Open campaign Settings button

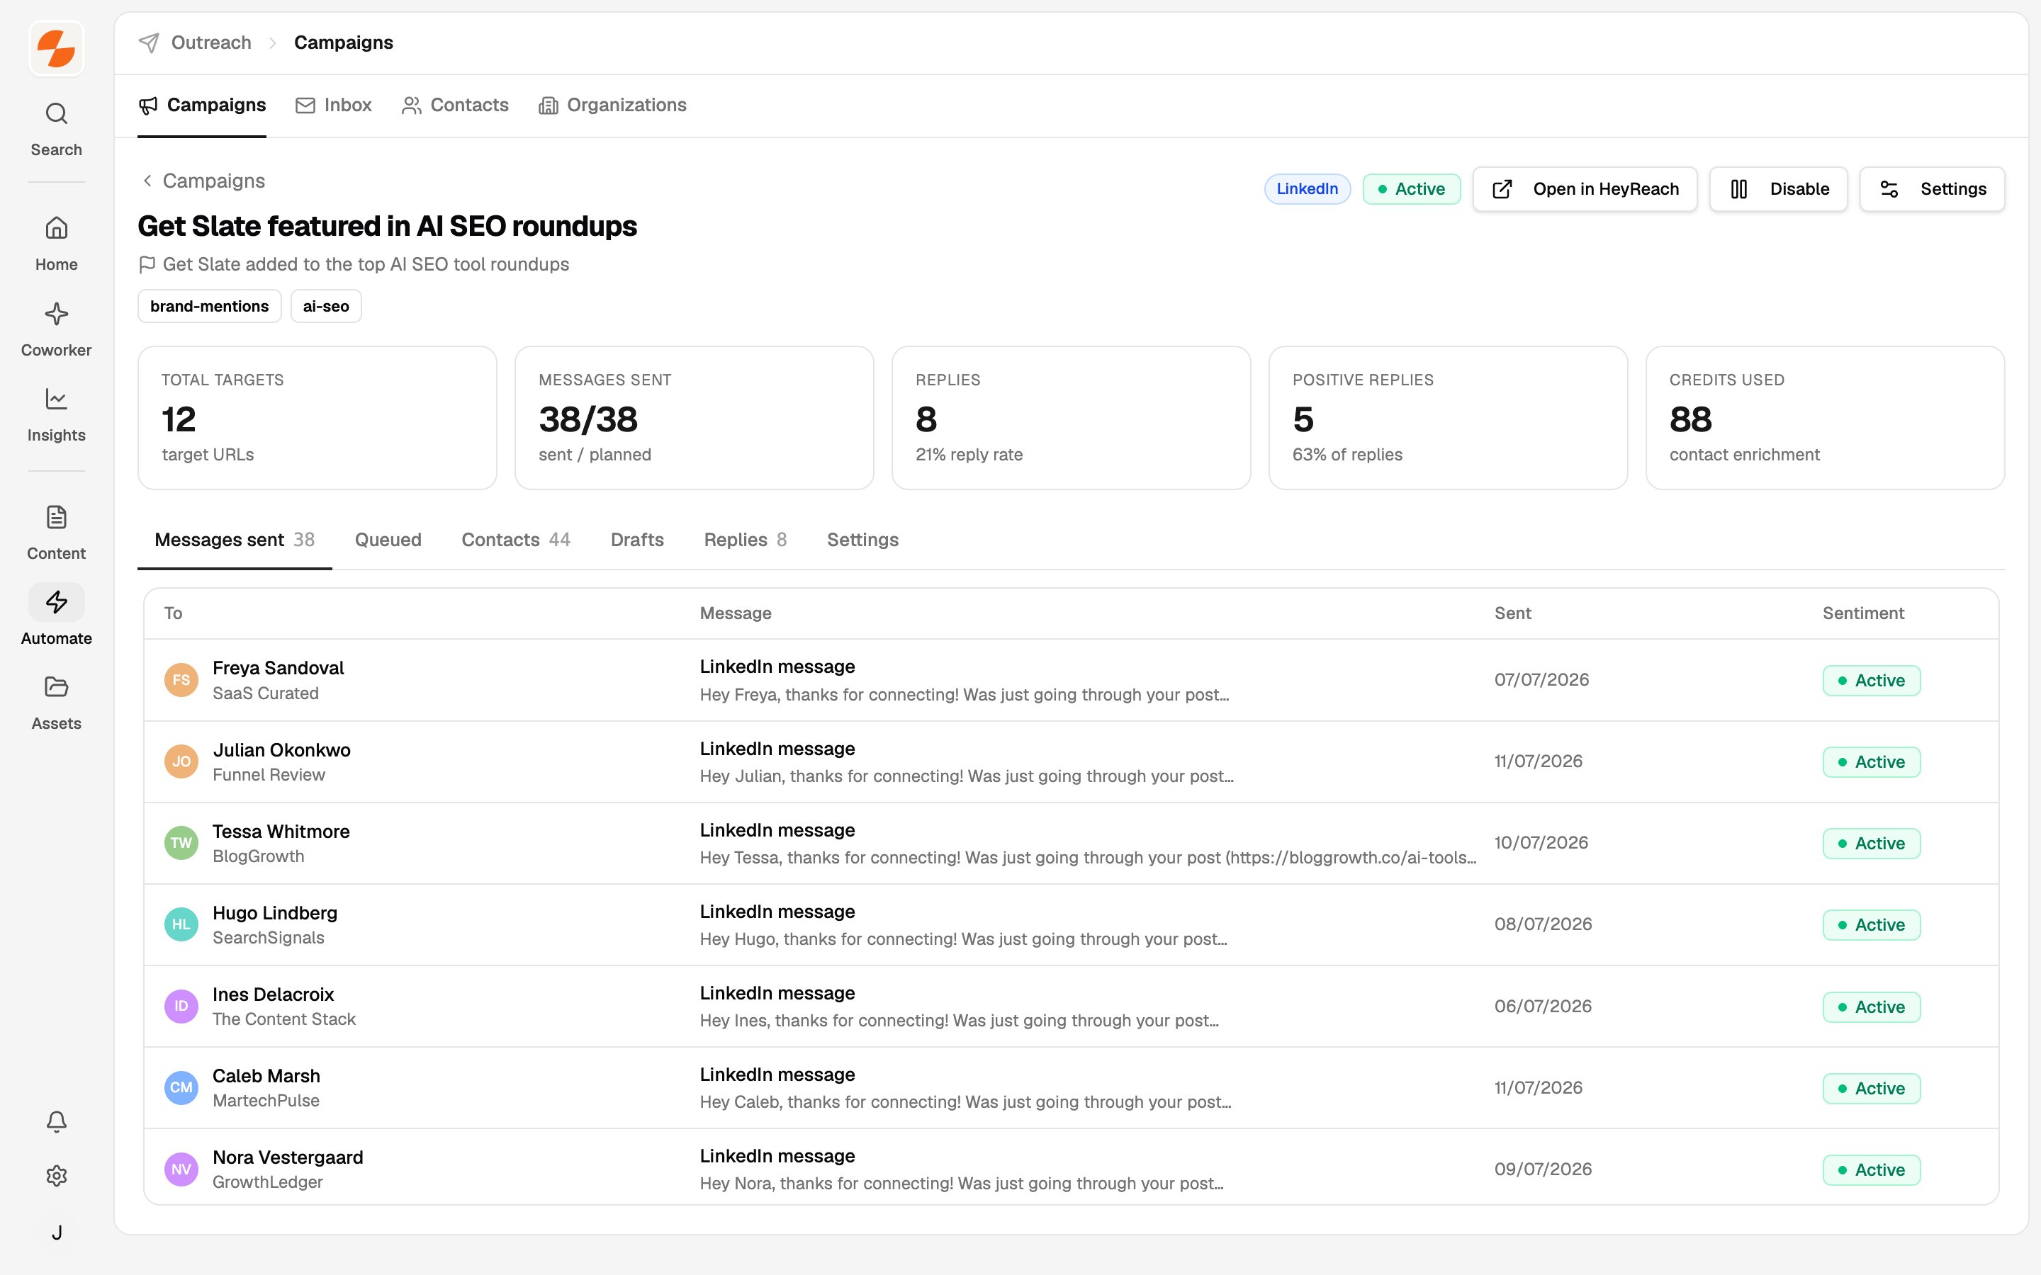pos(1932,189)
